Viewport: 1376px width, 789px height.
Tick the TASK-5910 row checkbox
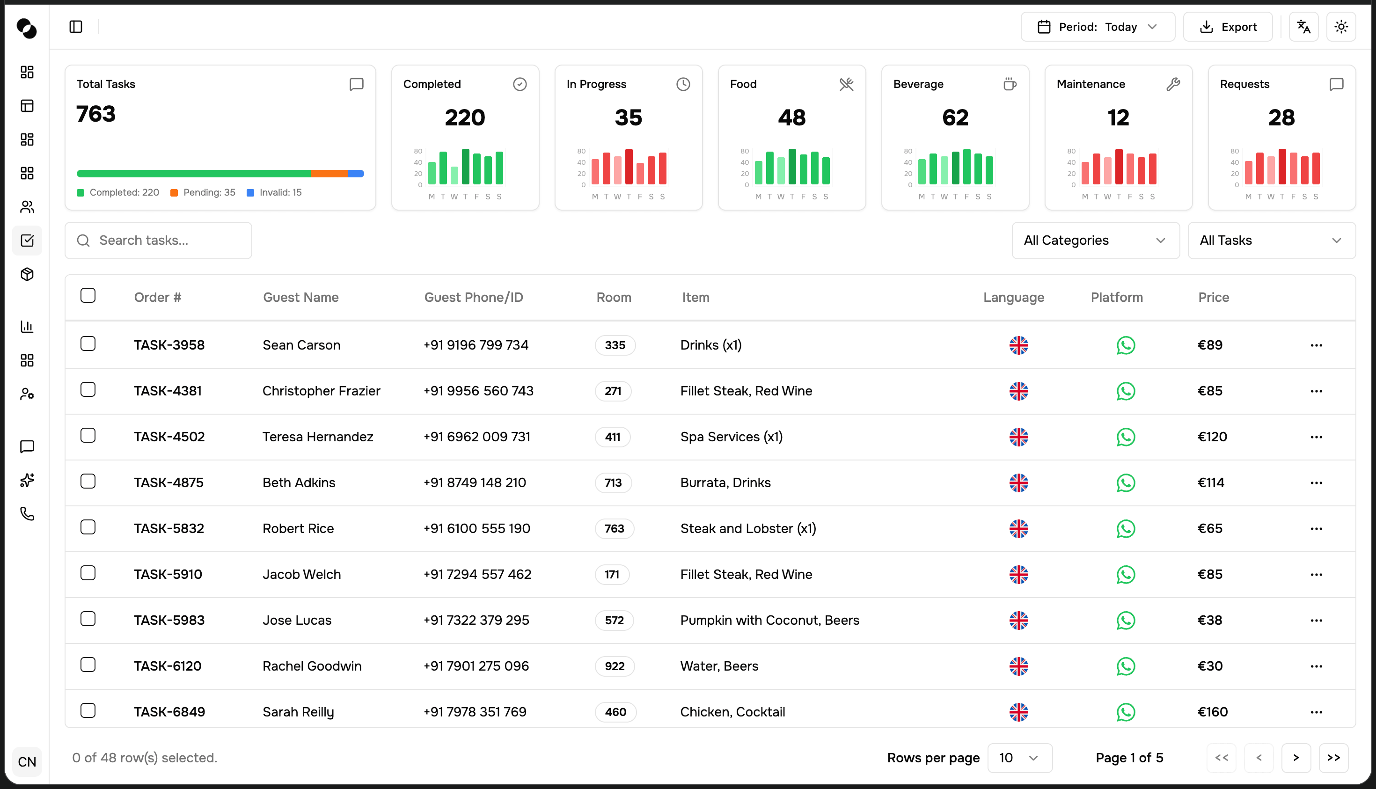point(88,573)
